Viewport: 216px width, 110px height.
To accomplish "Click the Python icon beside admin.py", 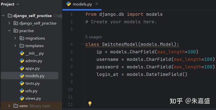I will point(22,61).
